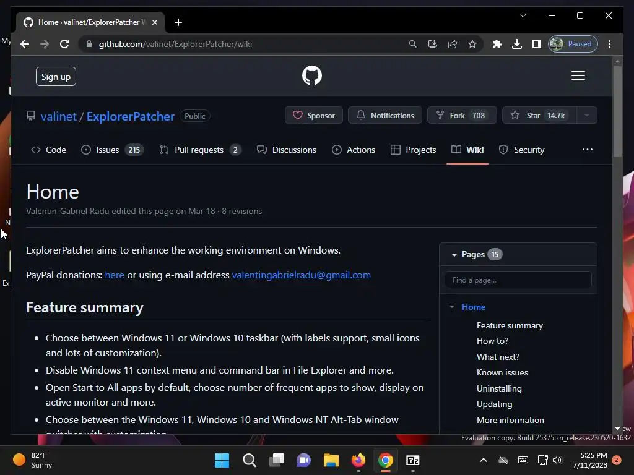The image size is (634, 475).
Task: Open Chrome three-dot menu
Action: [609, 44]
